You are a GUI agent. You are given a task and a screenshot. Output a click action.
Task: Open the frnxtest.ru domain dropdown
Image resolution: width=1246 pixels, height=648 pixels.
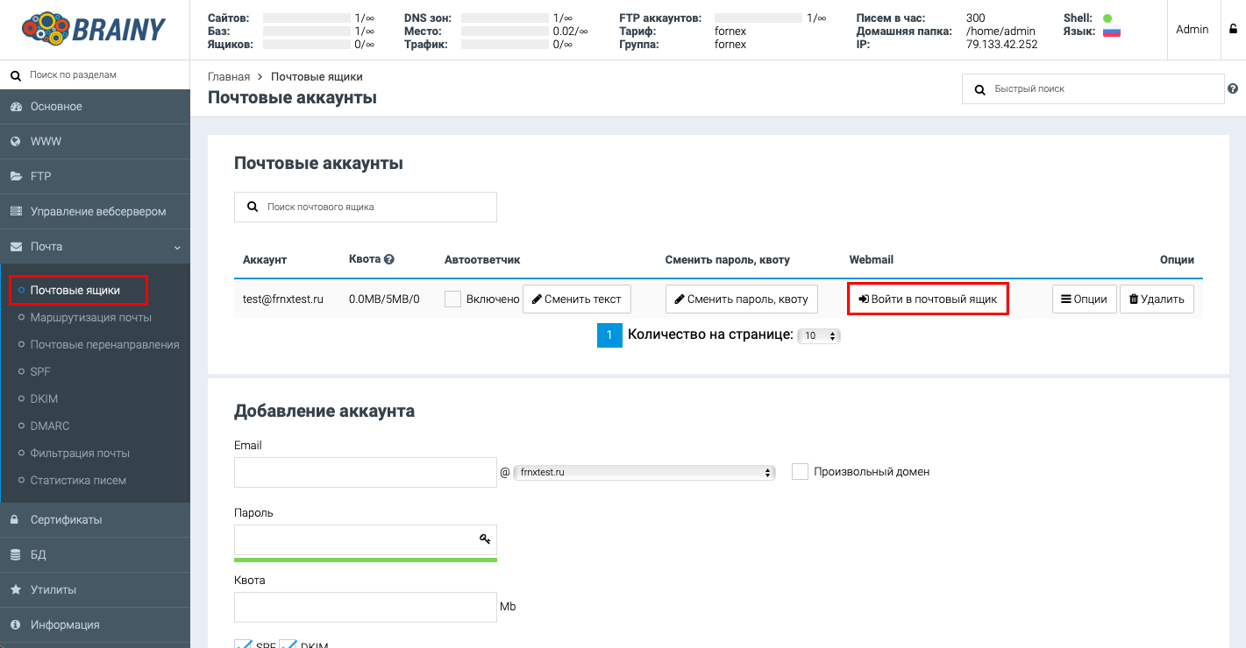(644, 472)
